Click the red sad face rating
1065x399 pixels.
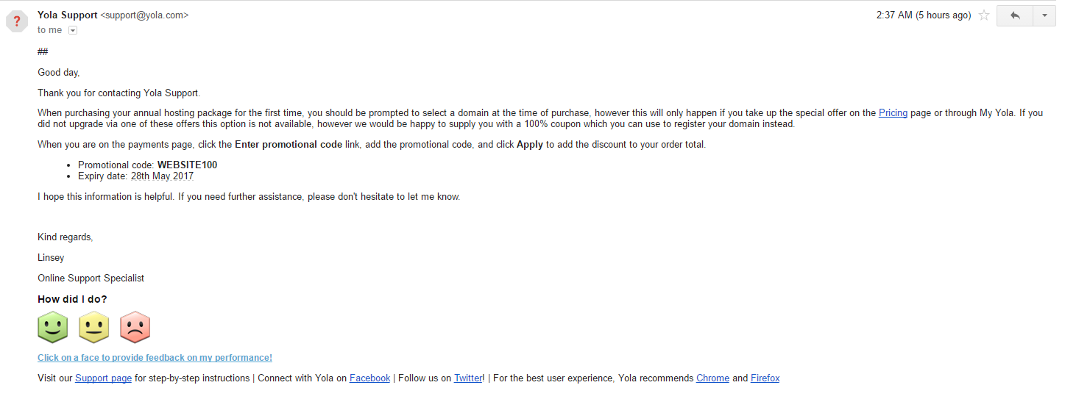[x=135, y=327]
